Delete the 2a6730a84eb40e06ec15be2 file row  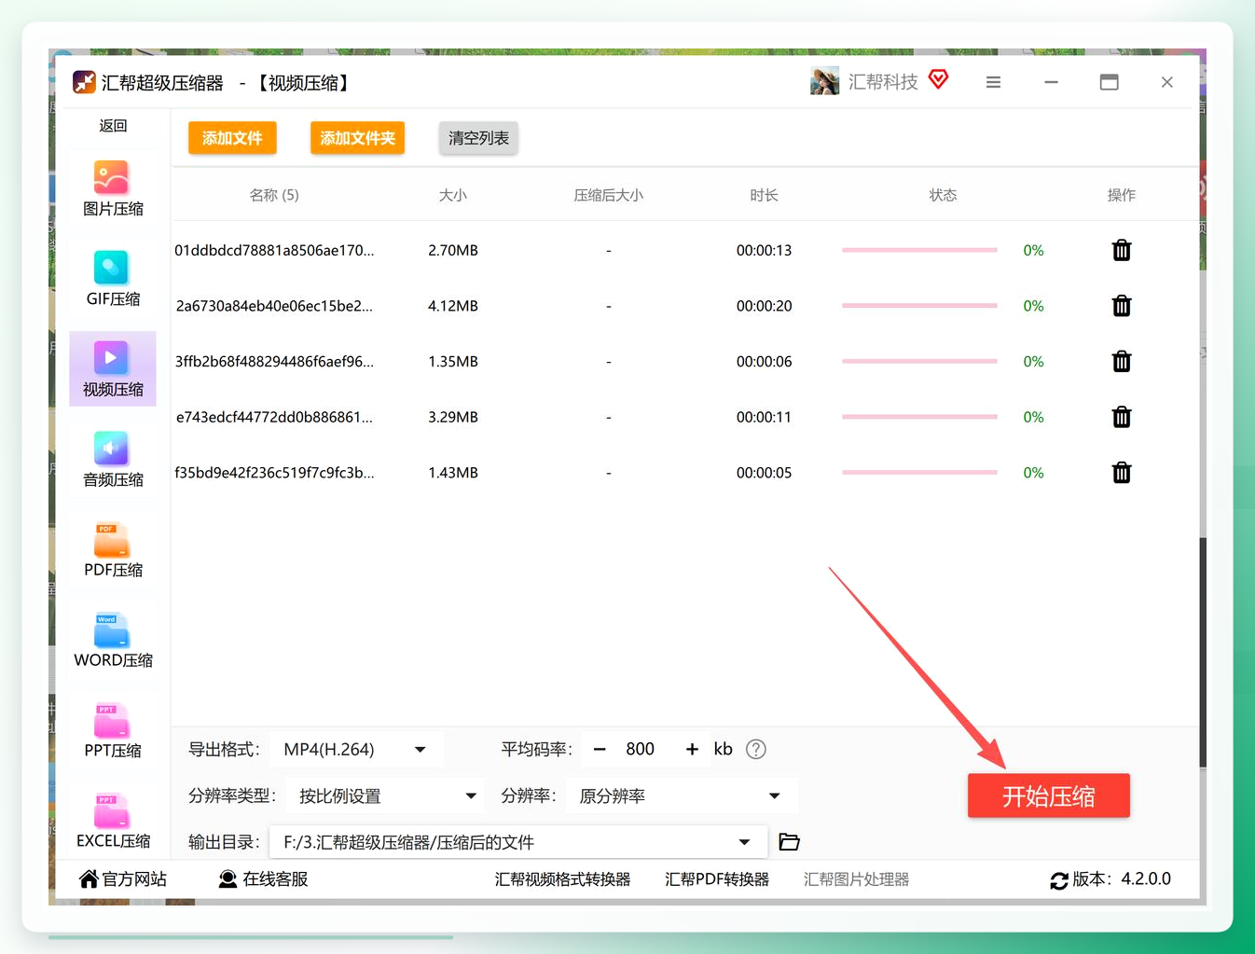pos(1122,306)
